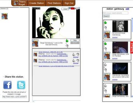Click avatar of No comment playlist item
This screenshot has height=103, width=133.
(x=107, y=35)
